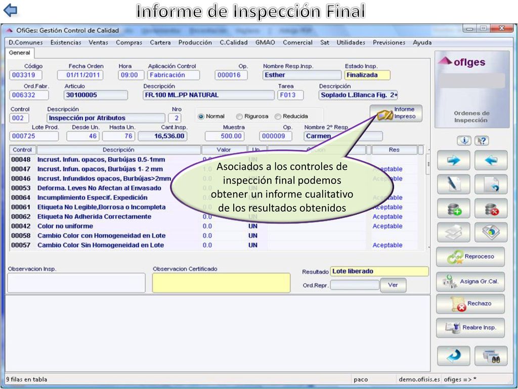
Task: Click the search binoculars windows icon
Action: point(491,356)
